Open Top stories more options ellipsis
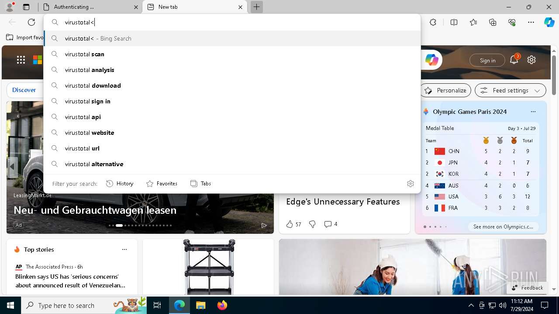Image resolution: width=559 pixels, height=314 pixels. pyautogui.click(x=124, y=249)
